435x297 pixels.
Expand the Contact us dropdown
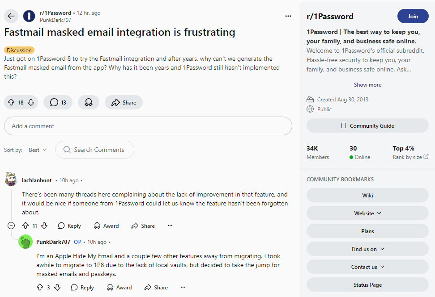click(x=367, y=267)
